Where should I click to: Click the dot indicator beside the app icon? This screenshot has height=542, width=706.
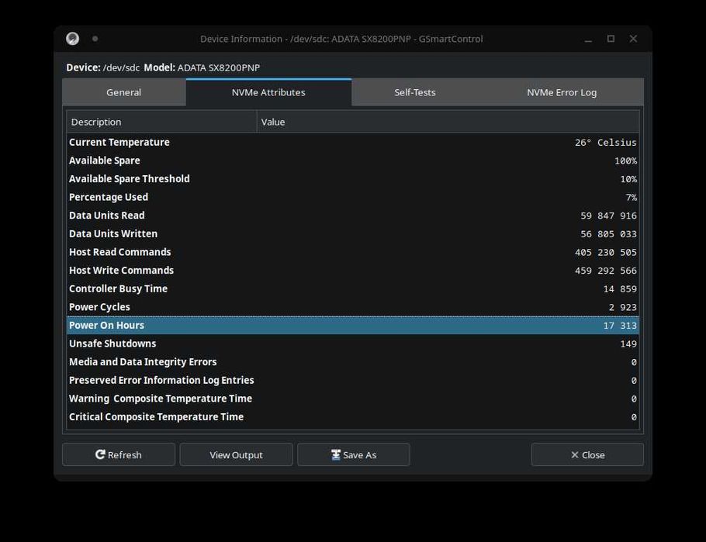pos(95,39)
